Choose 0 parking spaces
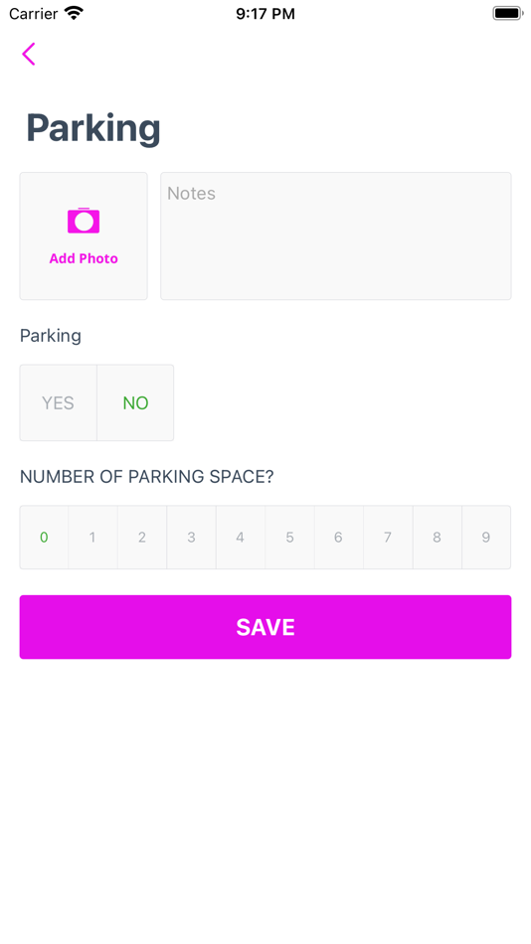Image resolution: width=531 pixels, height=944 pixels. [44, 537]
